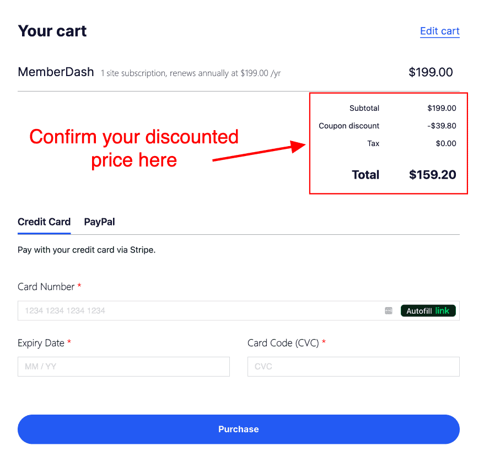Click the card chip icon in the Card Number field
Screen dimensions: 484x462
point(389,310)
